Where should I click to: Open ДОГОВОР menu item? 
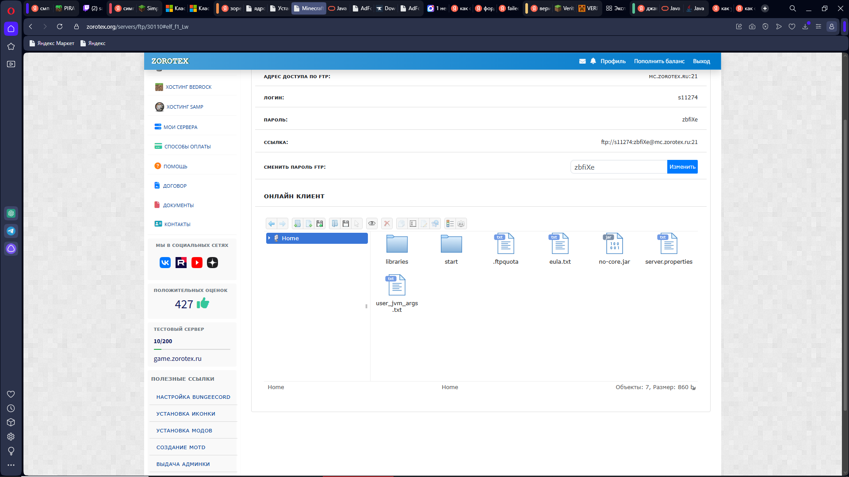click(175, 186)
